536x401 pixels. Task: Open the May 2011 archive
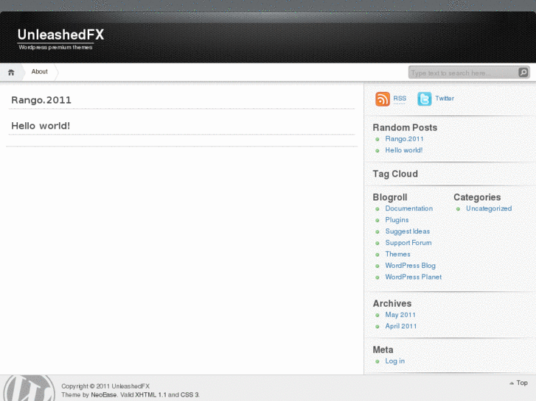click(x=400, y=315)
